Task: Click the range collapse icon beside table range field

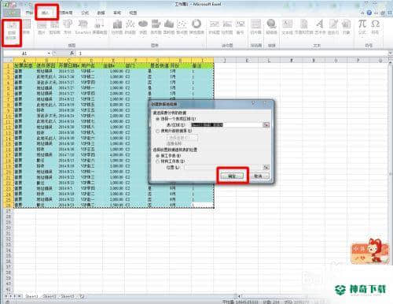Action: pos(266,125)
